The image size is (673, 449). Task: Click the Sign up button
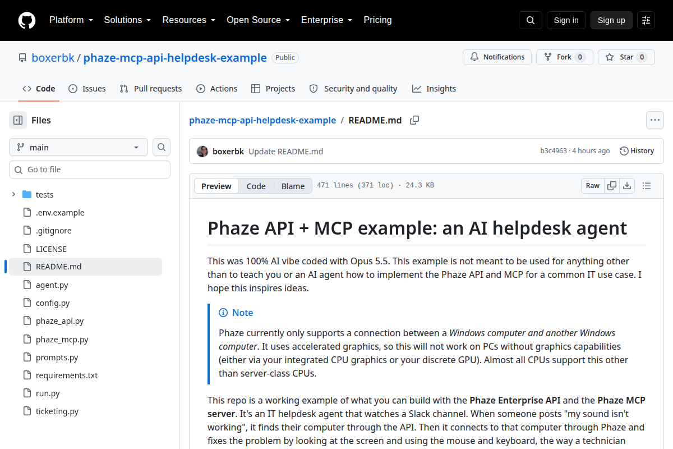611,20
